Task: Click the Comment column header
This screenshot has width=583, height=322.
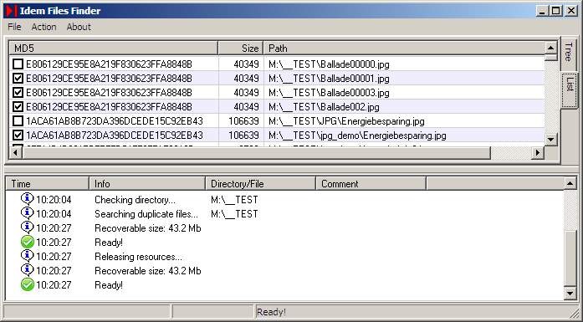Action: [x=371, y=184]
